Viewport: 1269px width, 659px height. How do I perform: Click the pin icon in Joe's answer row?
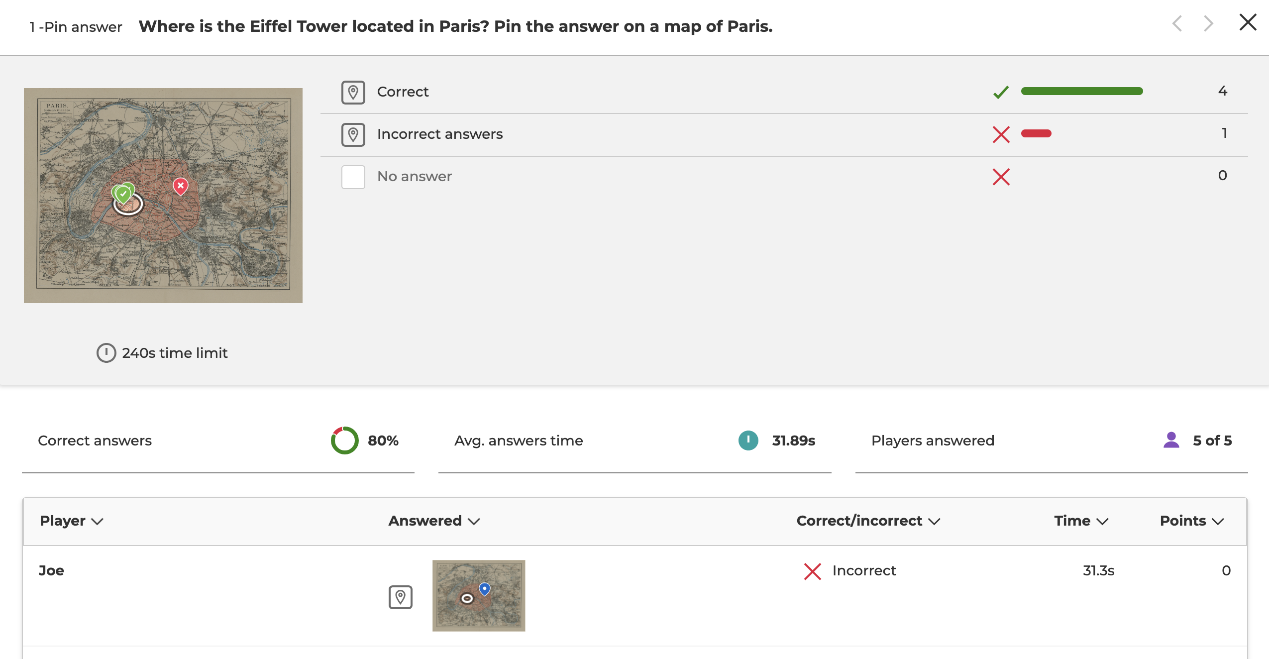point(400,597)
